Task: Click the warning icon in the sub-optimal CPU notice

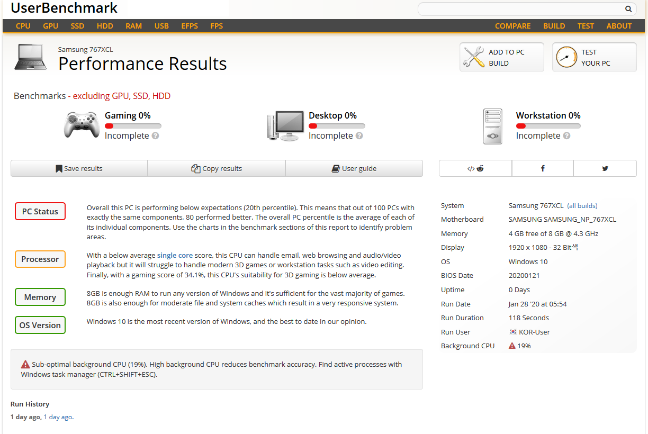Action: tap(25, 364)
